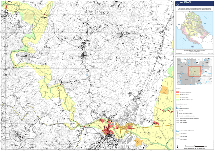Viewport: 215px width, 151px height.
Task: Click the electric stations triangle icon in legend
Action: [177, 116]
